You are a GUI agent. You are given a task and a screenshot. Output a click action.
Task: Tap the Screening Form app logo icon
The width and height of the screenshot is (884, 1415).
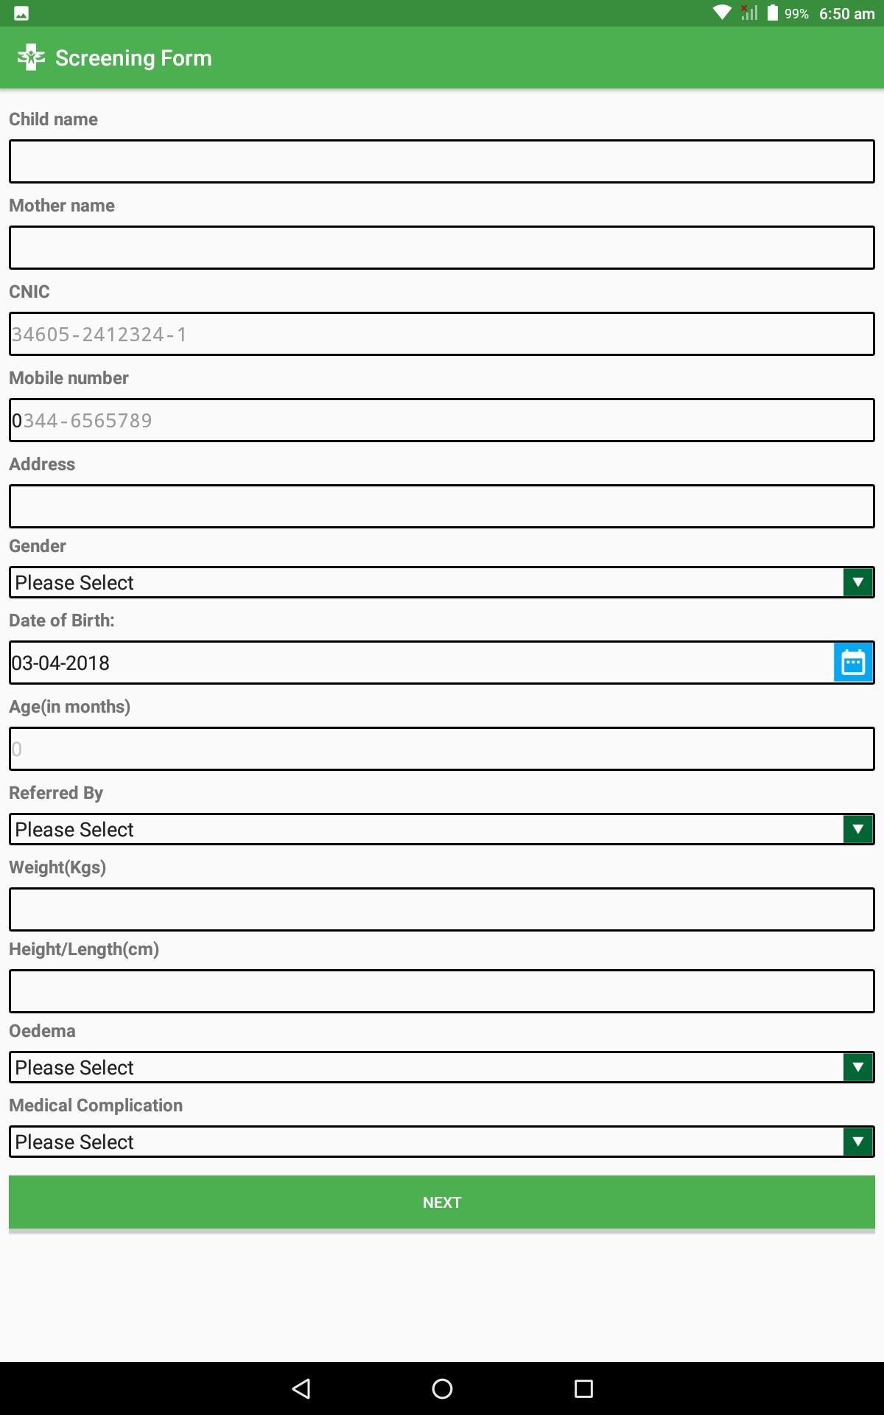pos(31,57)
